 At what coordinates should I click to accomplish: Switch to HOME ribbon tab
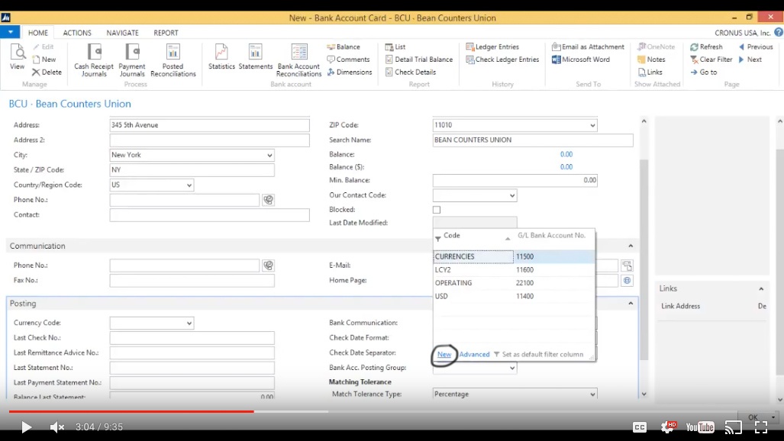38,33
